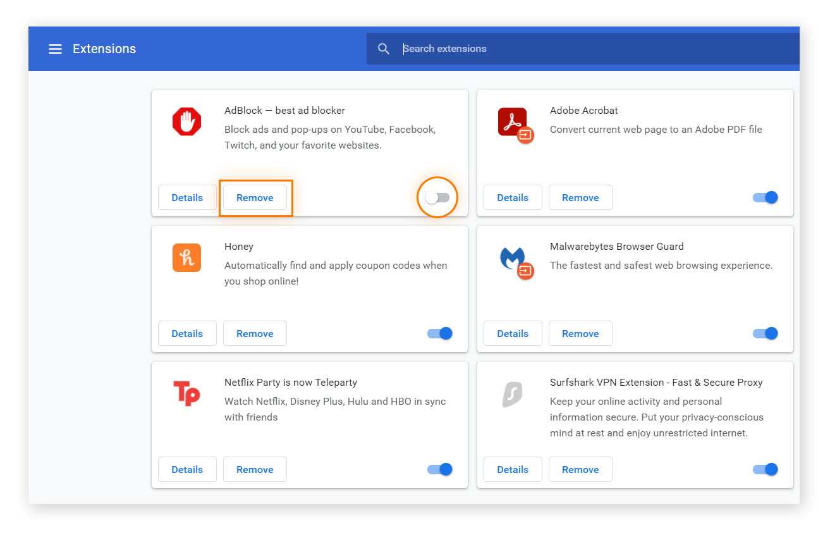Click 'Surfshark VPN Extension - Fast & Secure Proxy' title
This screenshot has height=535, width=830.
pos(656,383)
